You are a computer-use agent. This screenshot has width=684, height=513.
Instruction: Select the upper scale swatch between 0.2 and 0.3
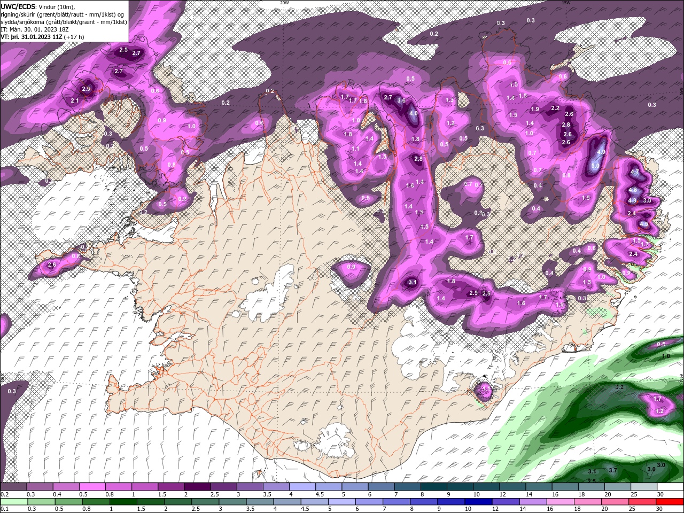pyautogui.click(x=13, y=487)
